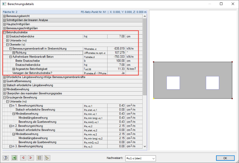Open the Nachweisart dropdown

click(141, 158)
